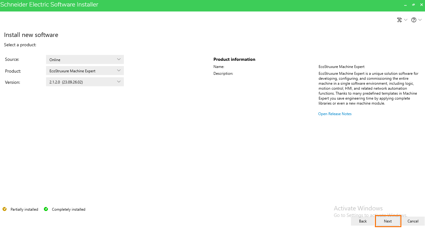Click the 'Version:' label
The height and width of the screenshot is (229, 425).
(x=12, y=82)
